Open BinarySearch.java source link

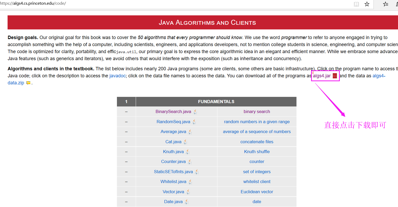tap(173, 111)
